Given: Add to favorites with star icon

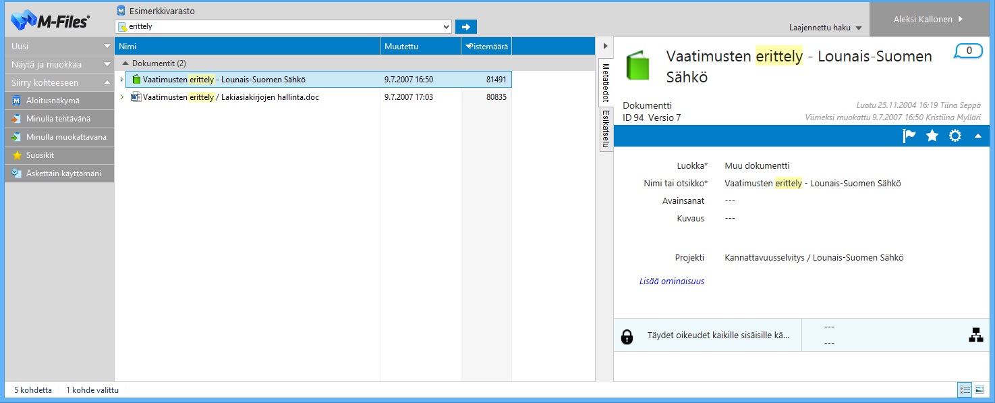Looking at the screenshot, I should point(932,136).
